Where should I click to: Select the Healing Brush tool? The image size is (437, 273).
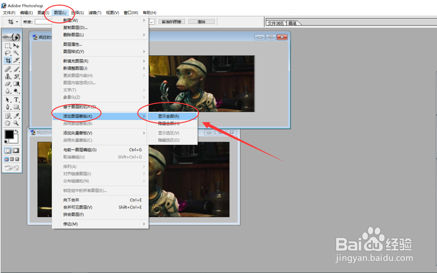(x=8, y=69)
